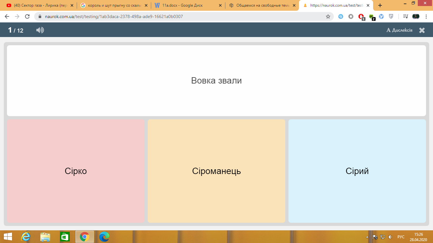
Task: Open the green monster face extension icon
Action: [372, 17]
